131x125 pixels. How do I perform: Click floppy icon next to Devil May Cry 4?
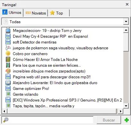click(x=8, y=36)
